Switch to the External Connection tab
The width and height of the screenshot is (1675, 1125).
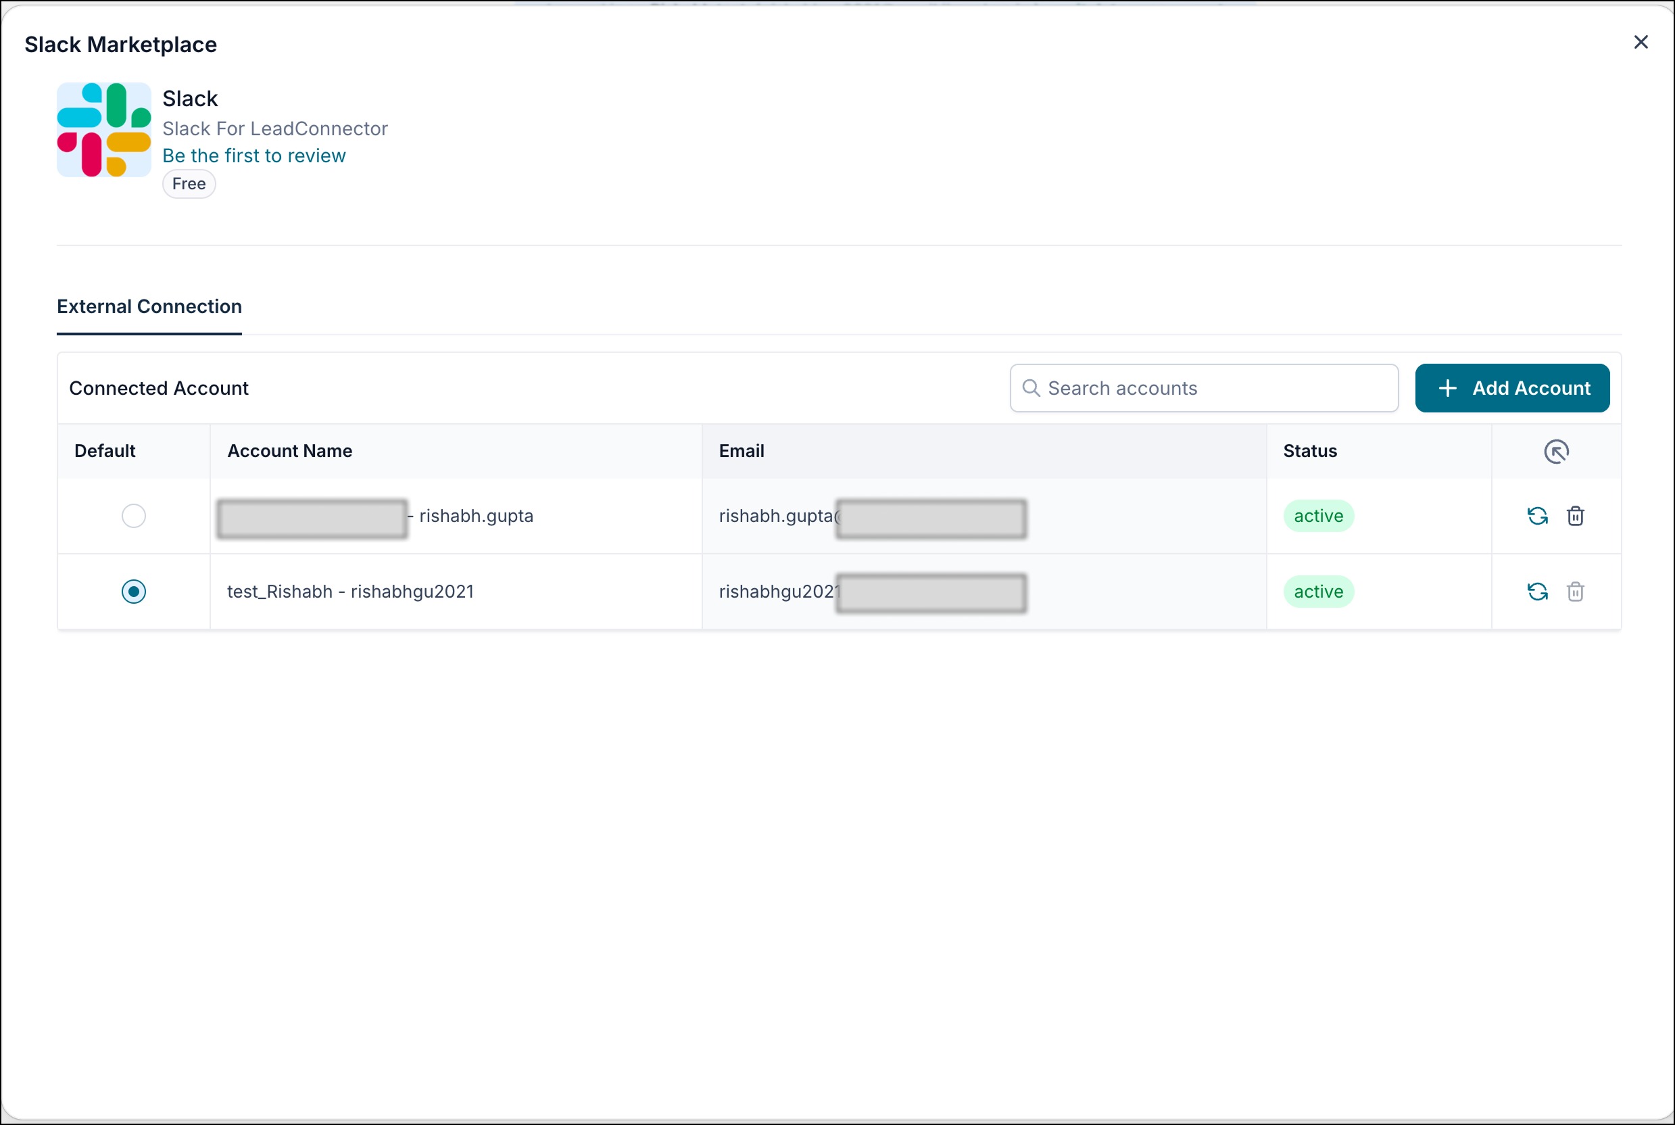(x=149, y=306)
